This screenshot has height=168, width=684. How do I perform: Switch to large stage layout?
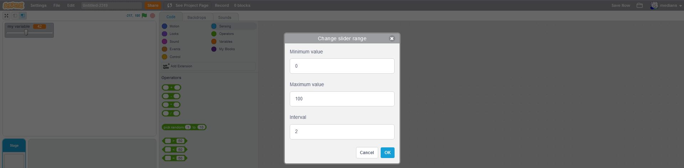click(22, 16)
